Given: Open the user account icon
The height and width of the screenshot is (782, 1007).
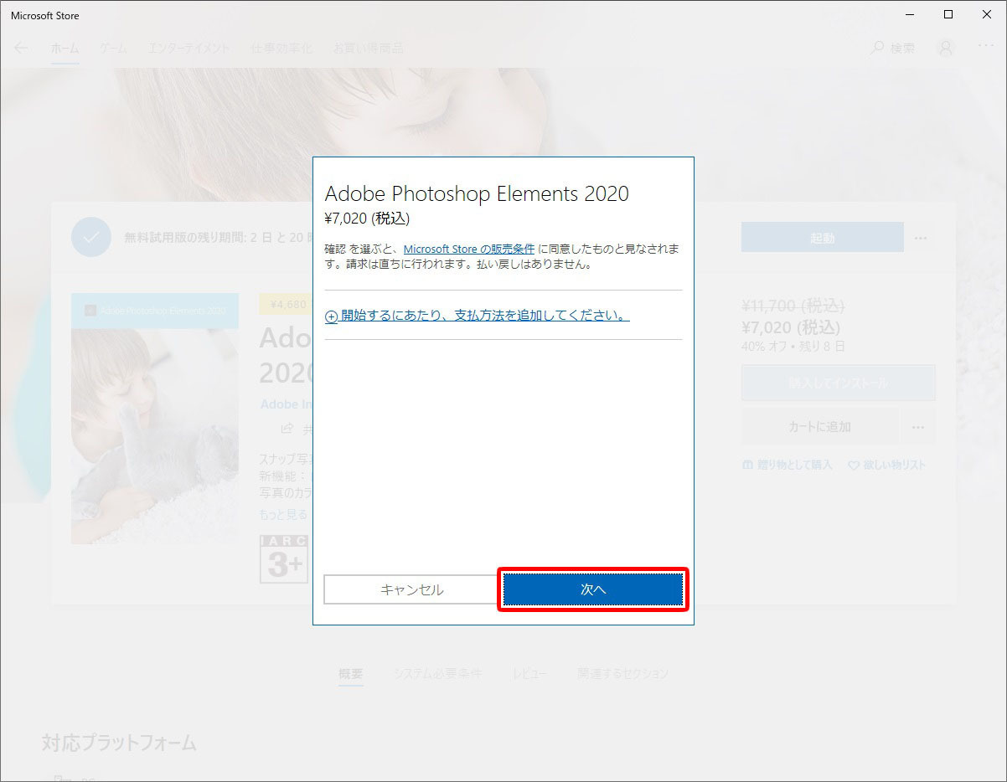Looking at the screenshot, I should click(x=946, y=48).
